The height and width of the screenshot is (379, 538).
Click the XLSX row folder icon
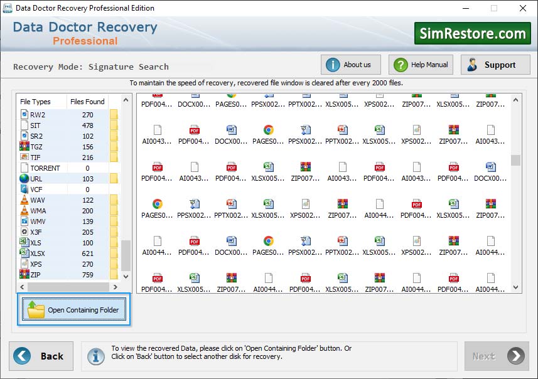coord(114,253)
